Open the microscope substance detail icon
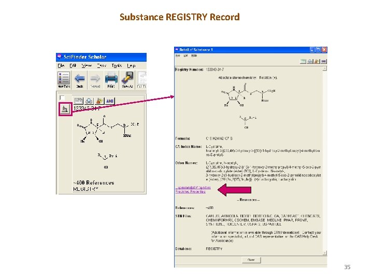Image resolution: width=373 pixels, height=280 pixels. tap(65, 109)
